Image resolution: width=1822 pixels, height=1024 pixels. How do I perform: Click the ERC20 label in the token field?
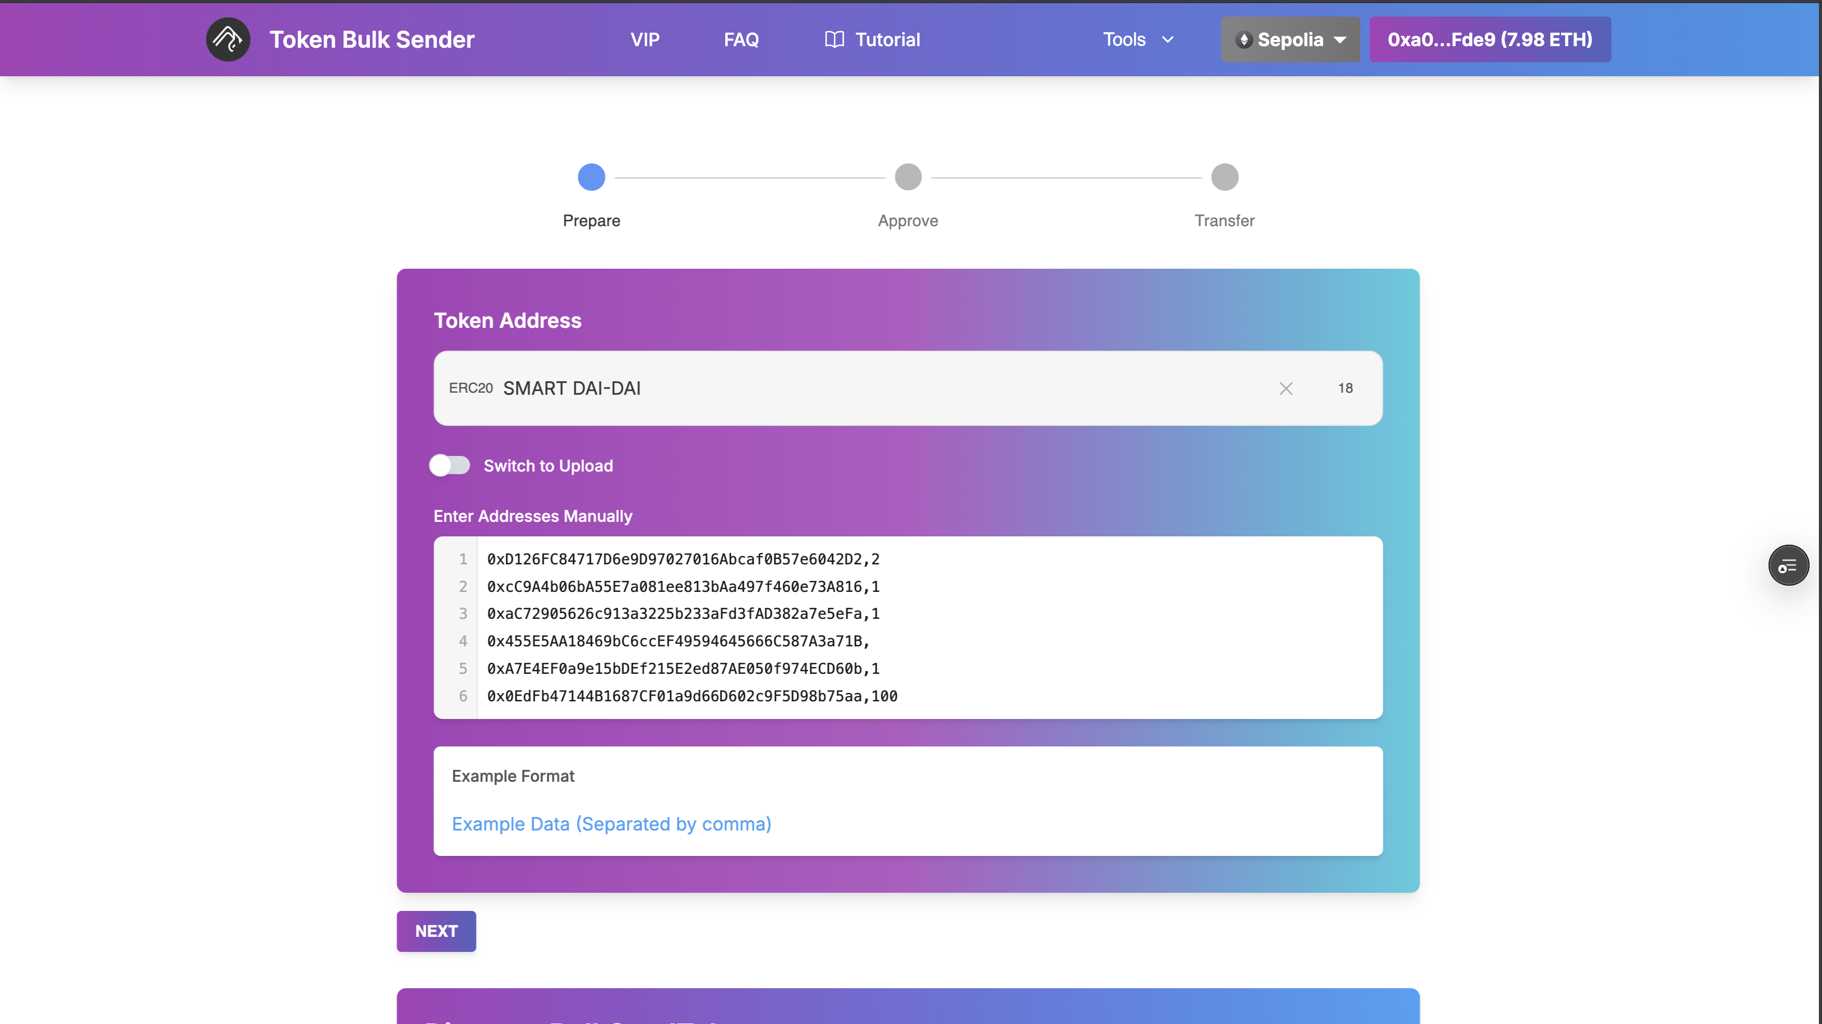pos(471,388)
